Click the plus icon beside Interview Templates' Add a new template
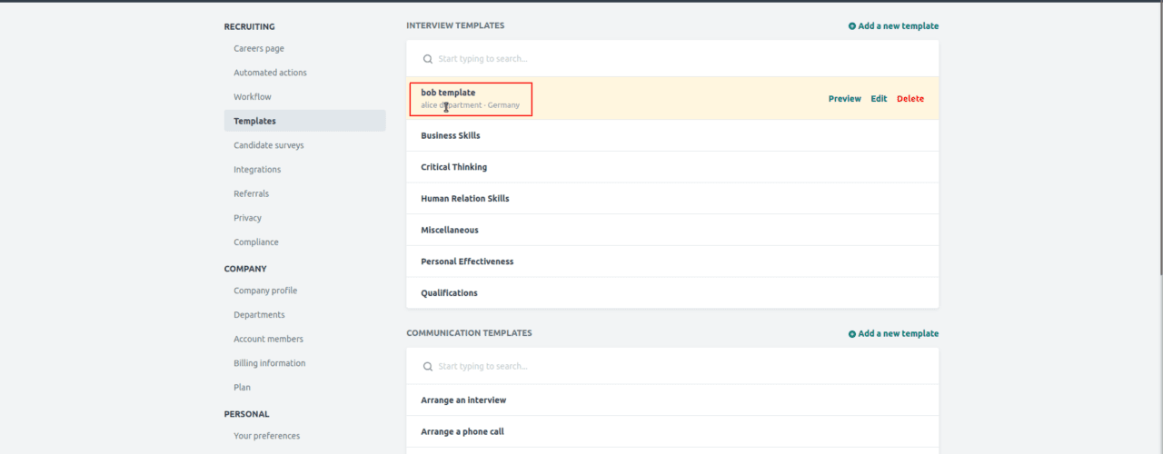Image resolution: width=1163 pixels, height=454 pixels. click(x=852, y=26)
